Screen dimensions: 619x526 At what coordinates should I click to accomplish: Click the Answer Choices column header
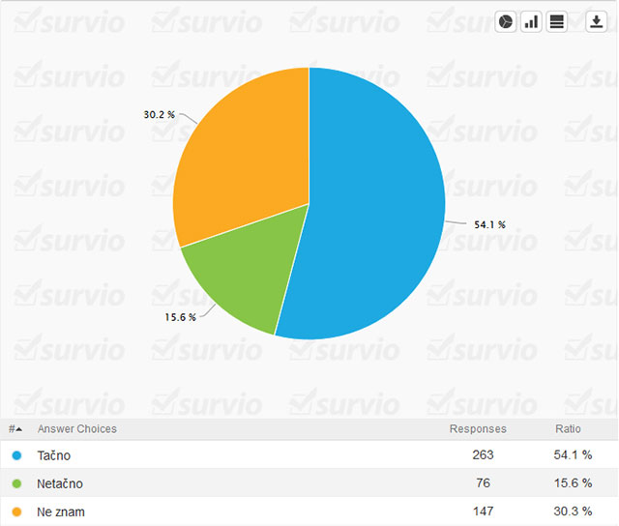click(77, 429)
